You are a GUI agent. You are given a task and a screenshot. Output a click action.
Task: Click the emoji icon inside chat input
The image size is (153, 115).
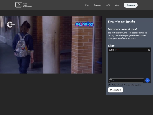coord(111,80)
